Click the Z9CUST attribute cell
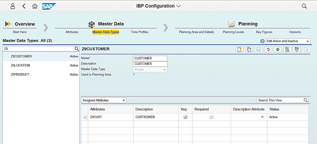This screenshot has height=144, width=317. [111, 117]
